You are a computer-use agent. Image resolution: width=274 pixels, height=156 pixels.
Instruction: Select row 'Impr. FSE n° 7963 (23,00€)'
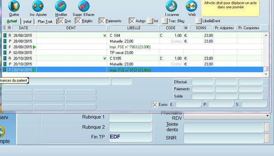(x=133, y=47)
